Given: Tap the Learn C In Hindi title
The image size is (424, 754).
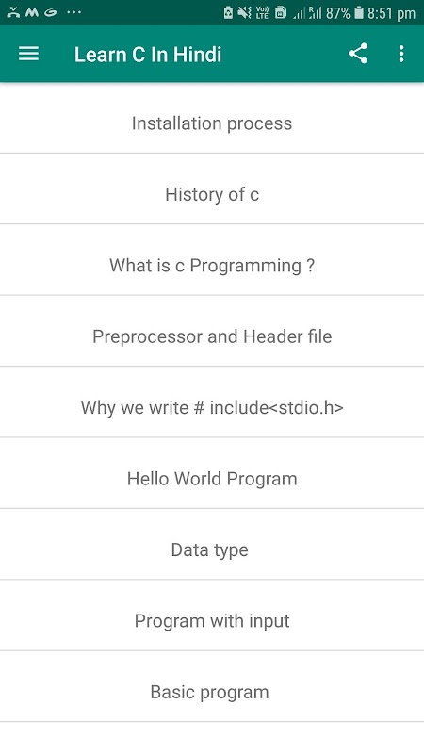Looking at the screenshot, I should 148,55.
